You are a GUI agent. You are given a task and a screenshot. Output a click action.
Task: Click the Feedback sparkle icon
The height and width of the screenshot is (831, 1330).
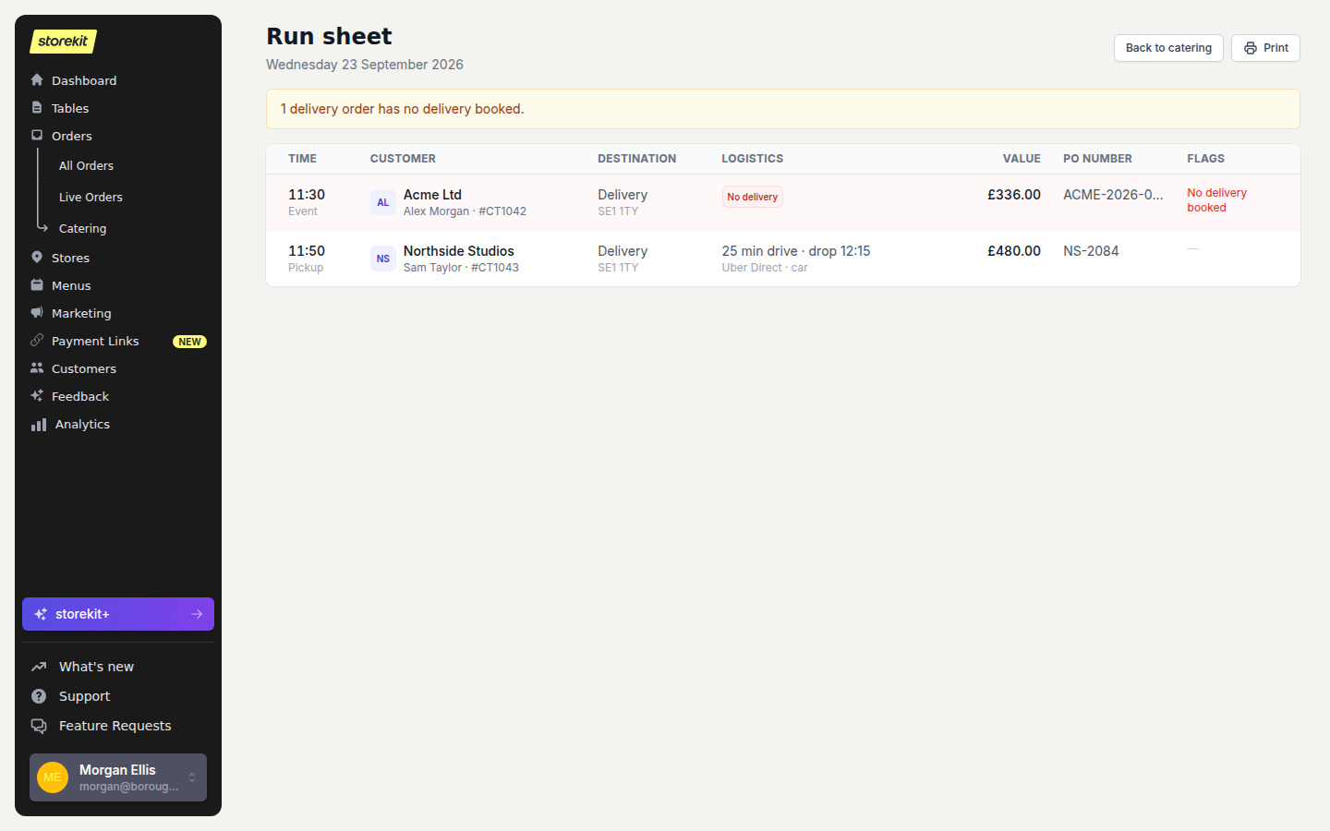(37, 396)
